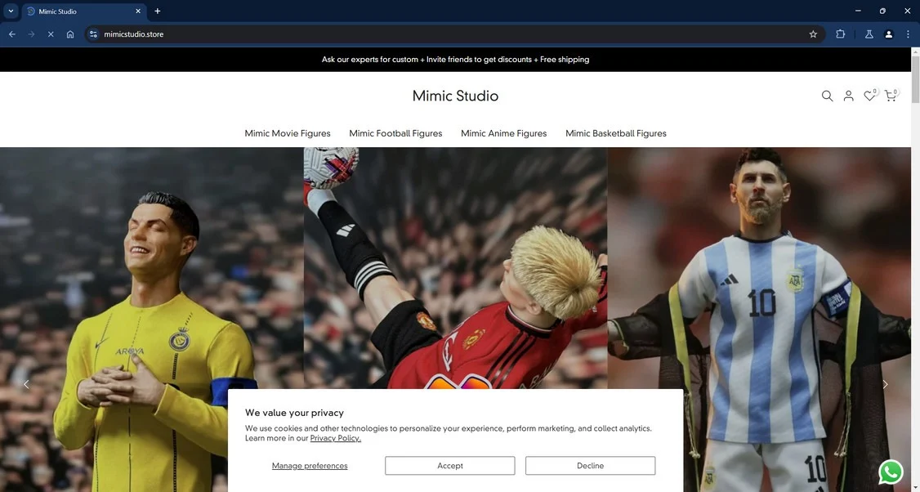920x492 pixels.
Task: Open a new browser tab
Action: point(157,11)
